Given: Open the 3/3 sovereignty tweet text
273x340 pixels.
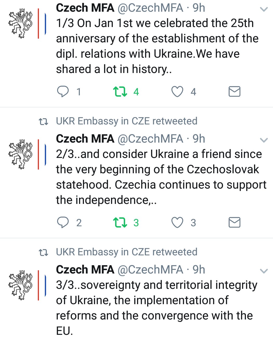Looking at the screenshot, I should pyautogui.click(x=157, y=308).
